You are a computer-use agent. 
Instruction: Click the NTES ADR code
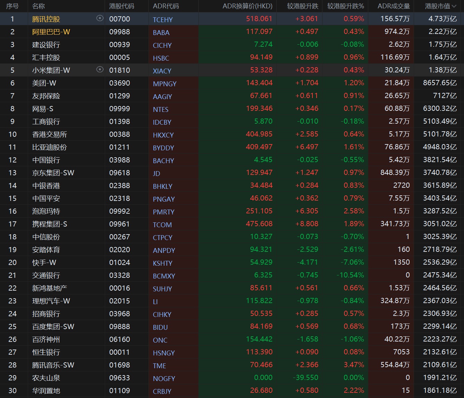[161, 109]
